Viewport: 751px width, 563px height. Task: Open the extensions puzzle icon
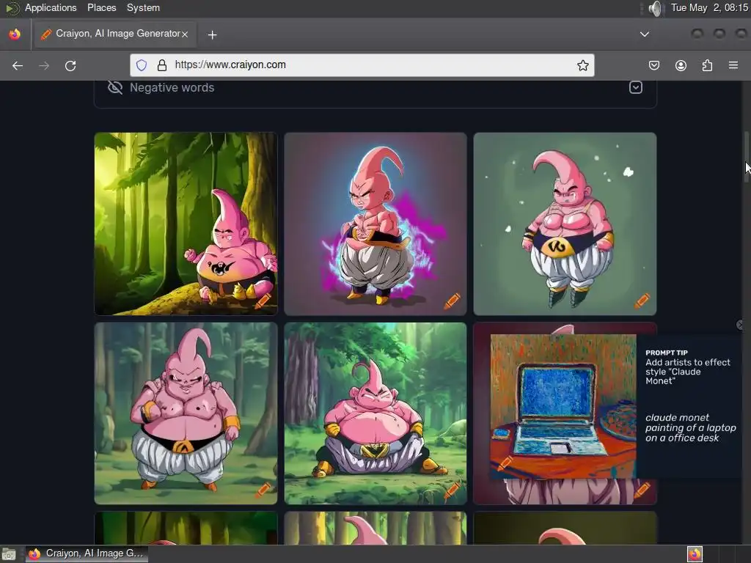pyautogui.click(x=707, y=65)
